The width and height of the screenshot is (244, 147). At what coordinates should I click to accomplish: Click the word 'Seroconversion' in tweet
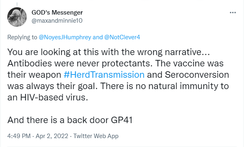tap(197, 75)
